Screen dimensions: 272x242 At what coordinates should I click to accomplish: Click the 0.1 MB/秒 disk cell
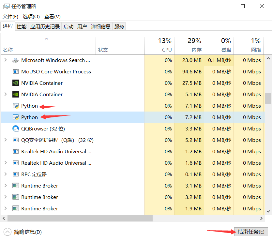point(219,60)
